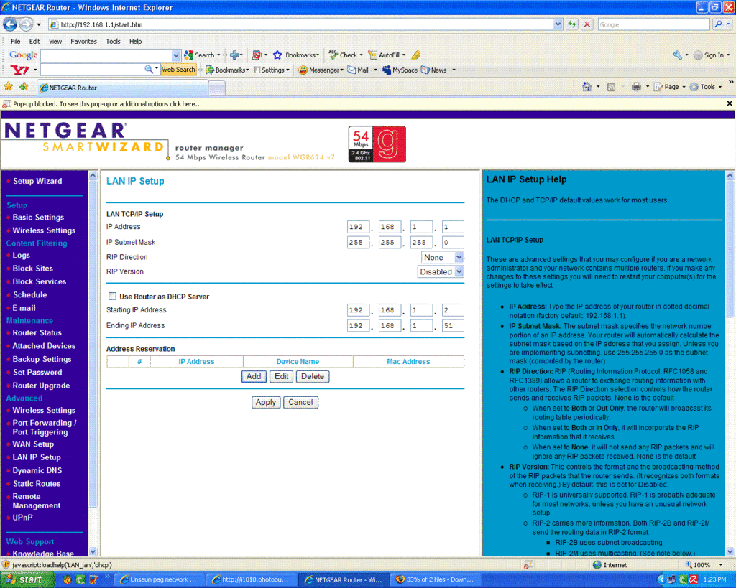
Task: Click the Google toolbar AutoFill button
Action: tap(385, 55)
